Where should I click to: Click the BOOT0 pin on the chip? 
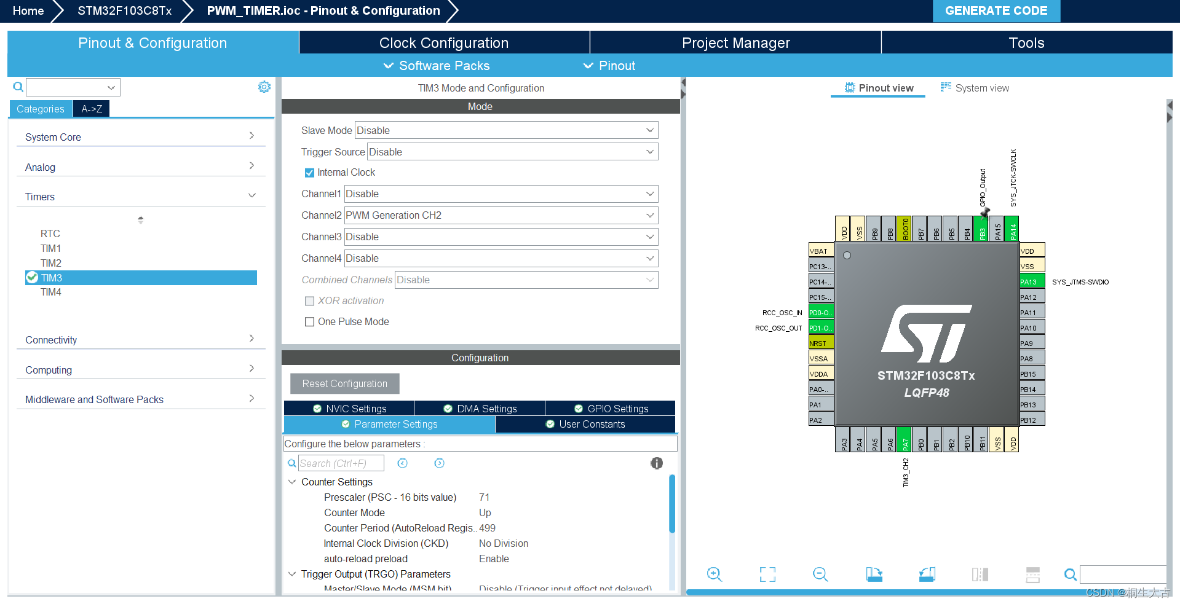[x=904, y=229]
